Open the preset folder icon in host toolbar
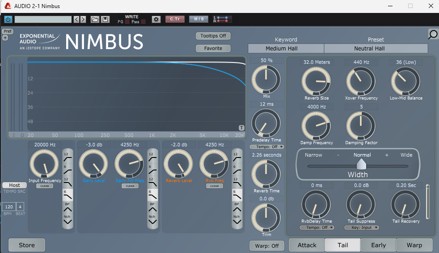439x253 pixels. pos(95,19)
